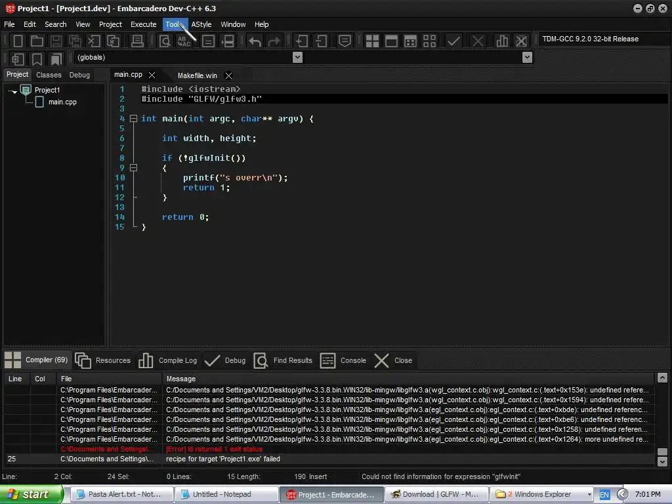Viewport: 672px width, 504px height.
Task: Open the TDM-GCC 9.2.0 compiler selector
Action: [x=604, y=39]
